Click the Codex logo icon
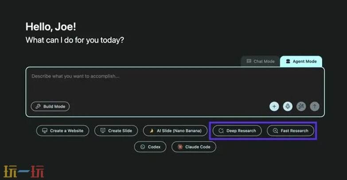347x180 pixels. pos(143,147)
